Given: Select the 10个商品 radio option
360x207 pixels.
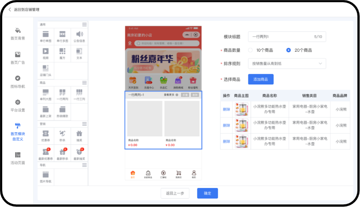Looking at the screenshot, I should (x=251, y=50).
